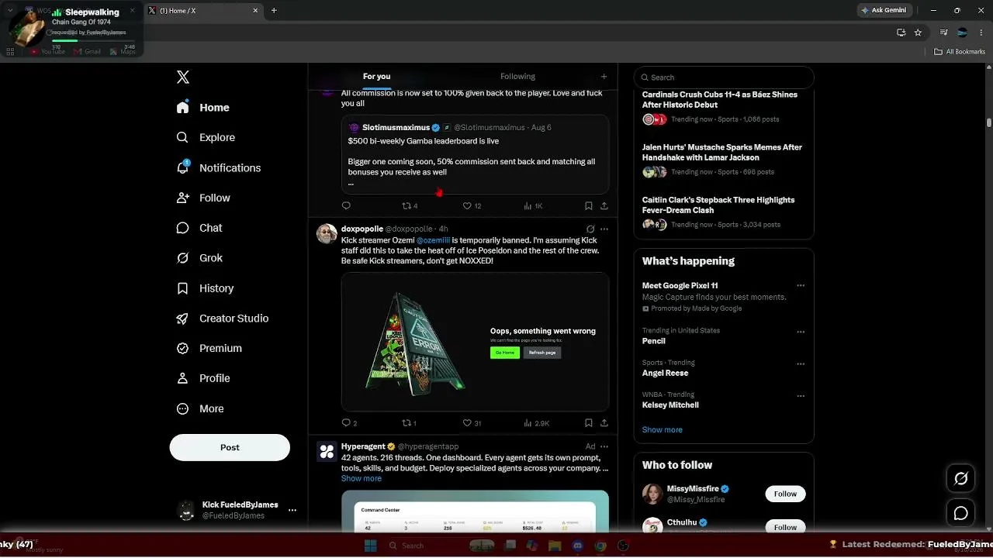Open the Cardinals Crush Cubs trending story
The width and height of the screenshot is (993, 558).
coord(724,107)
